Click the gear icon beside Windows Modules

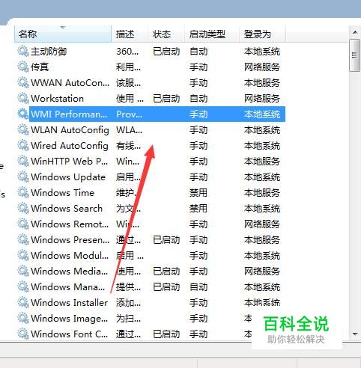click(23, 256)
